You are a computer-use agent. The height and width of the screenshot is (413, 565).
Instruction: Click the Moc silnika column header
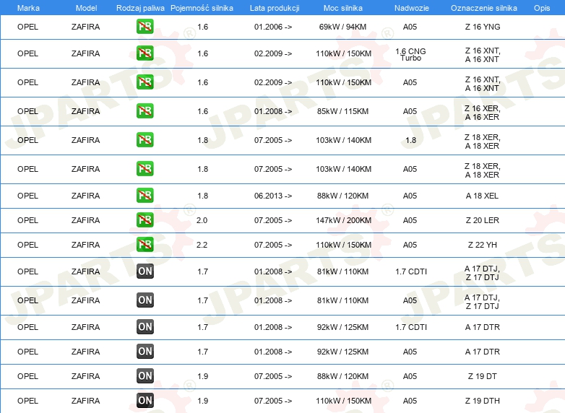tap(344, 7)
